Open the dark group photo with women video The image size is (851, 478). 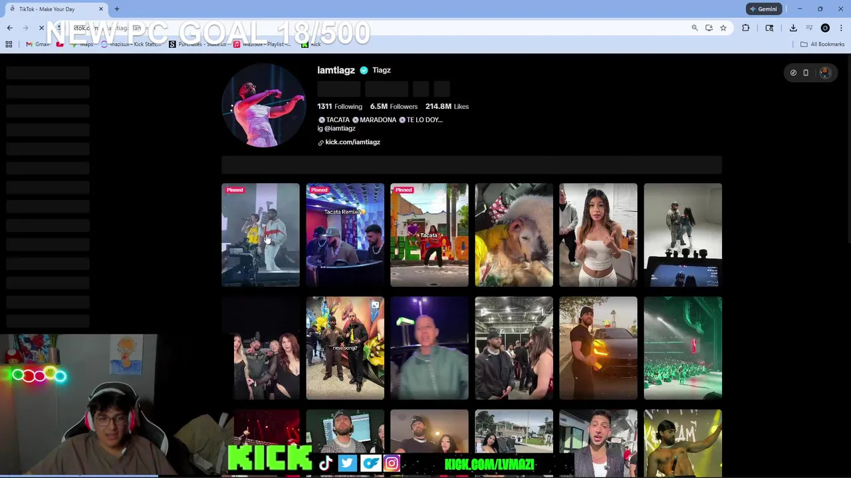click(261, 349)
